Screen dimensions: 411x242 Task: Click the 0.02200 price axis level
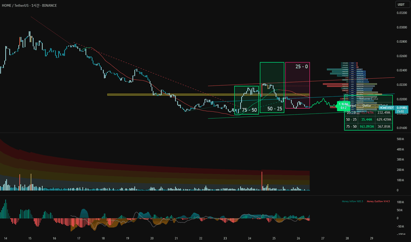click(402, 85)
